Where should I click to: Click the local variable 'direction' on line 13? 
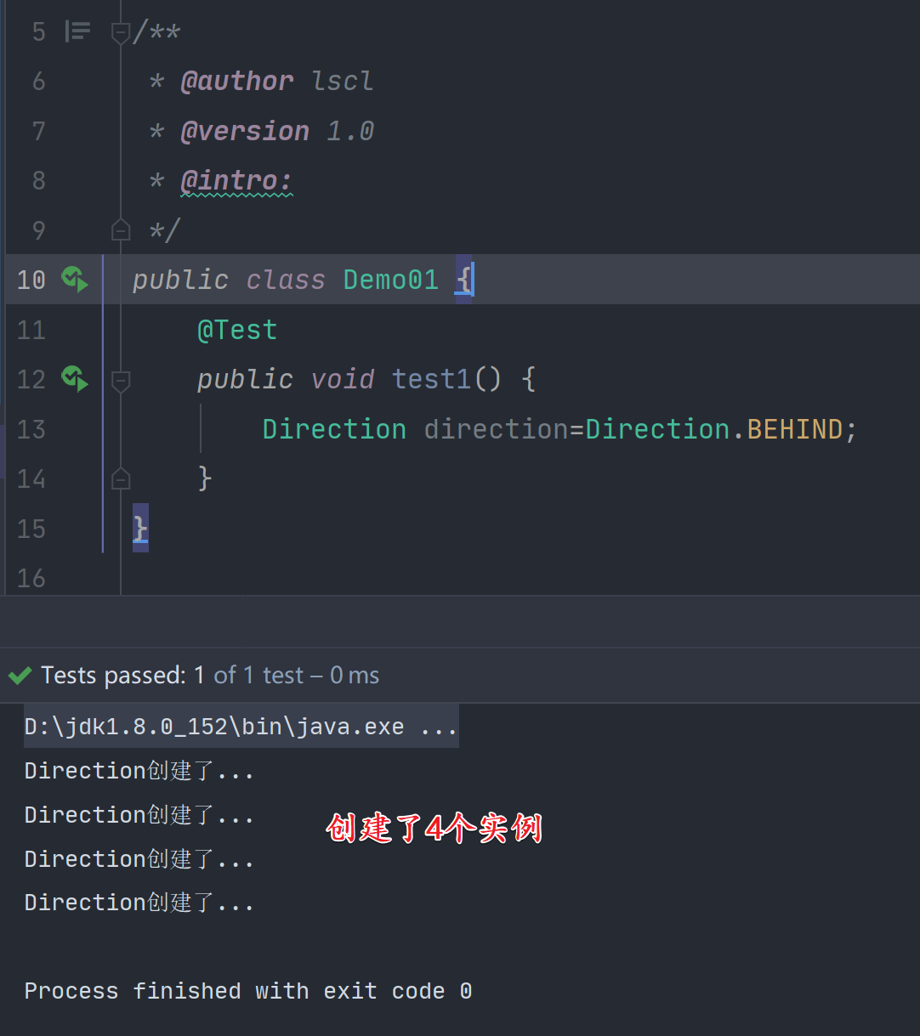497,429
